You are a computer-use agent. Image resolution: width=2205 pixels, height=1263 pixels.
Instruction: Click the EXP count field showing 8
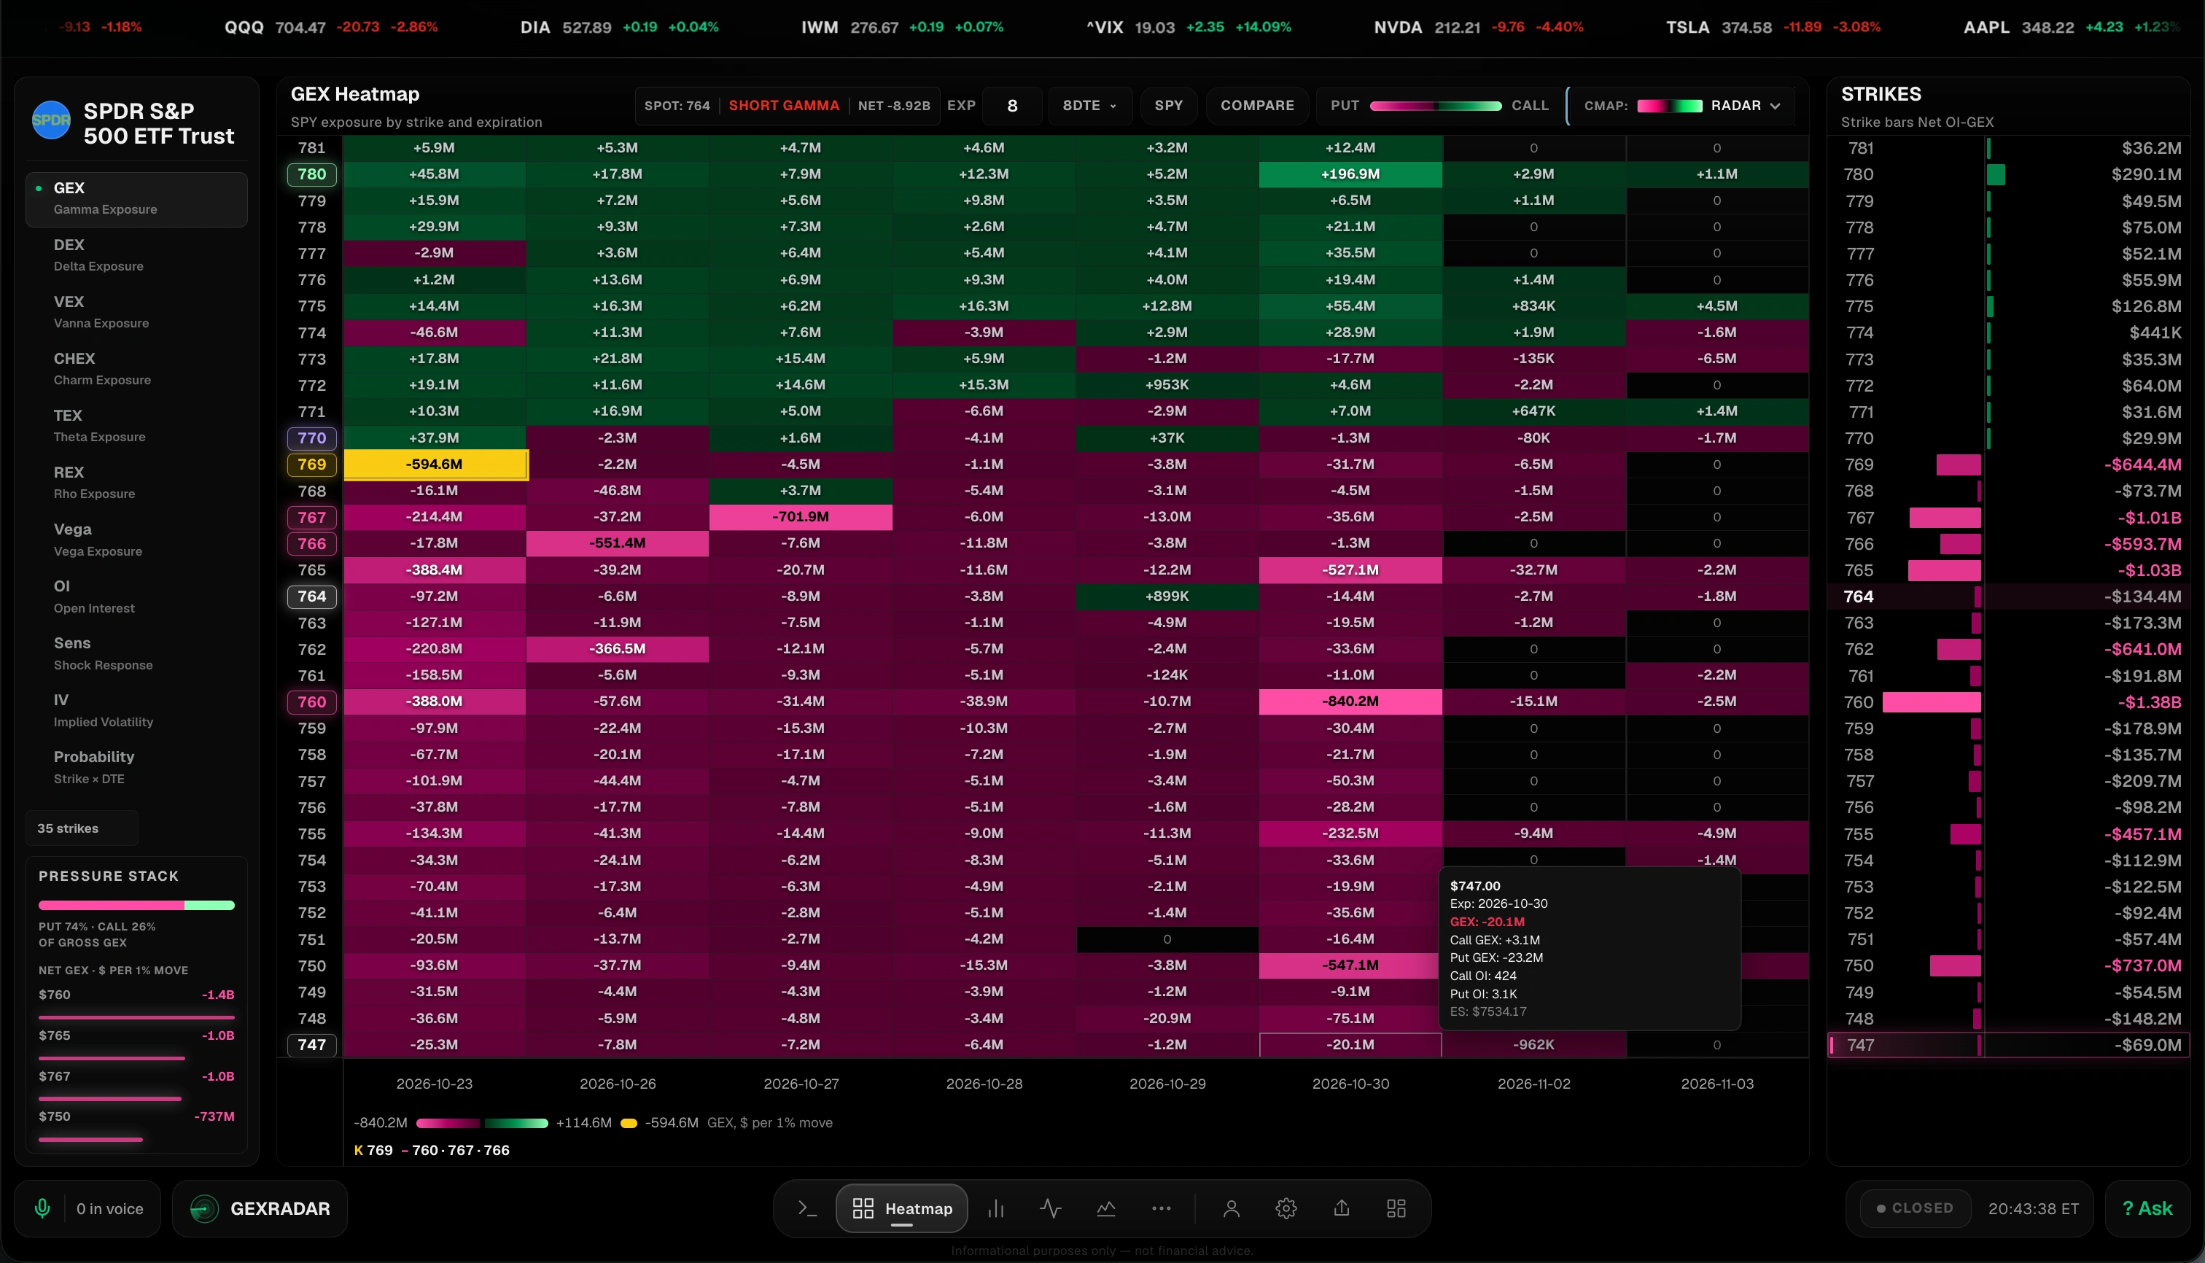coord(1012,106)
